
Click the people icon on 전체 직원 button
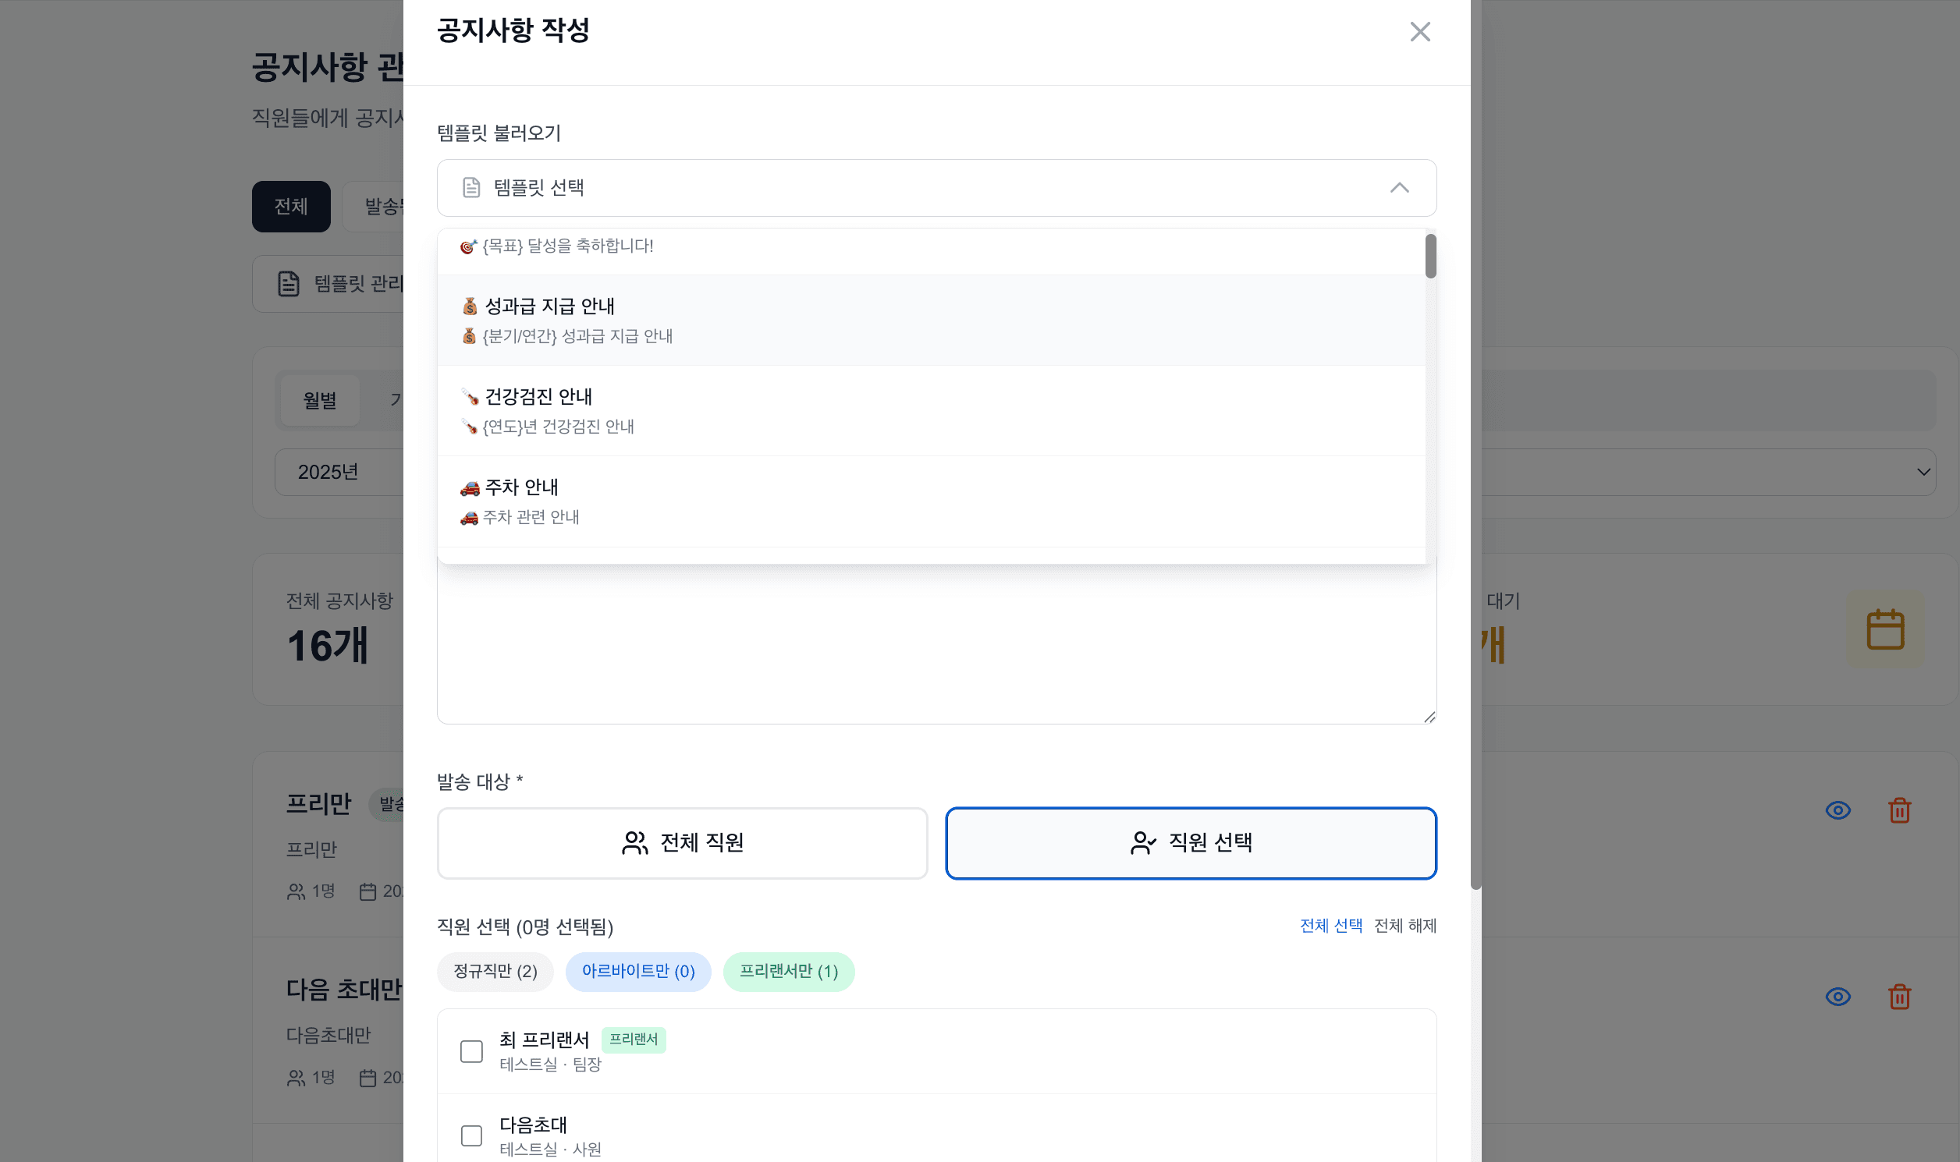pyautogui.click(x=634, y=843)
